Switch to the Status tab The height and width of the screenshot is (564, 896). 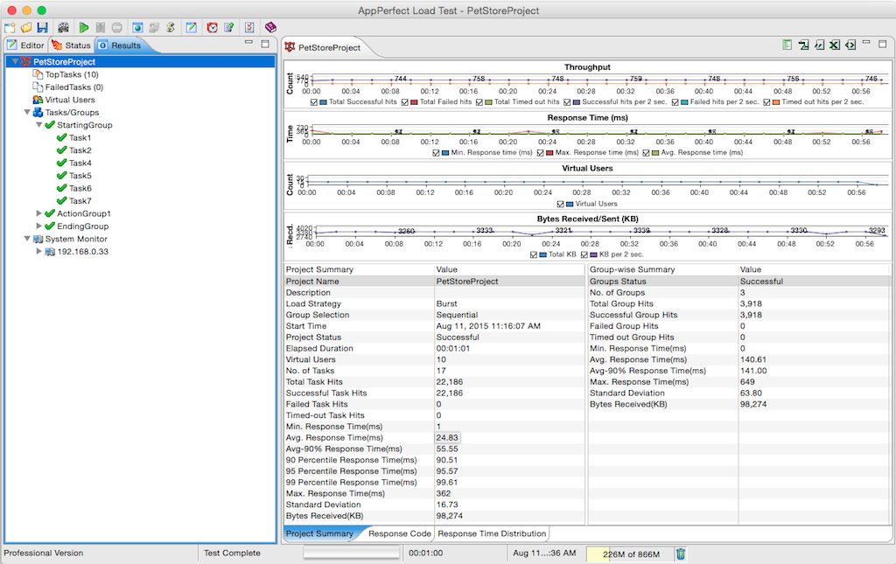click(72, 45)
